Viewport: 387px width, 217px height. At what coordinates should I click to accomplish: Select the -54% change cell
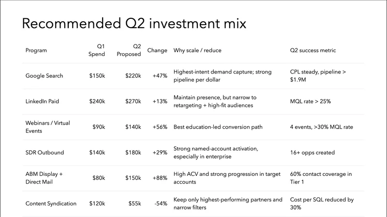click(161, 203)
